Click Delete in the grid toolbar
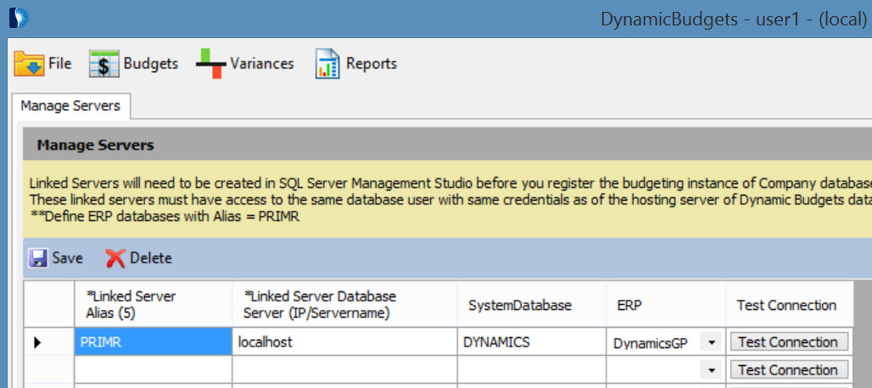 pyautogui.click(x=138, y=258)
